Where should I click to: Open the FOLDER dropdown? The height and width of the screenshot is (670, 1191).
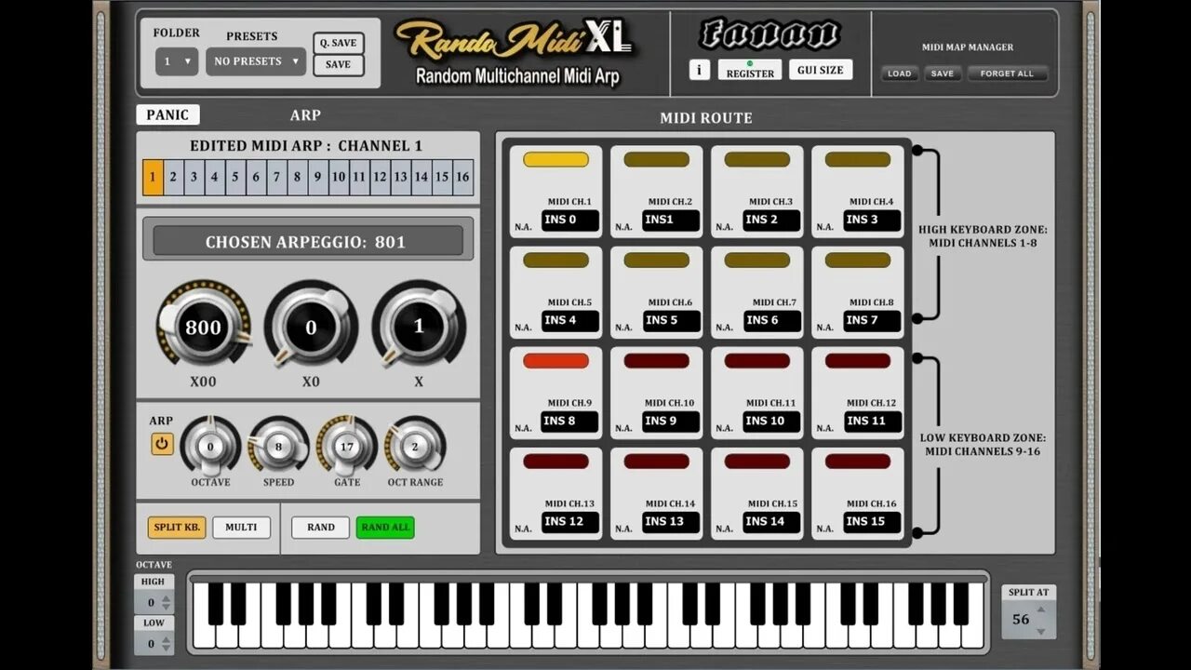click(x=177, y=61)
